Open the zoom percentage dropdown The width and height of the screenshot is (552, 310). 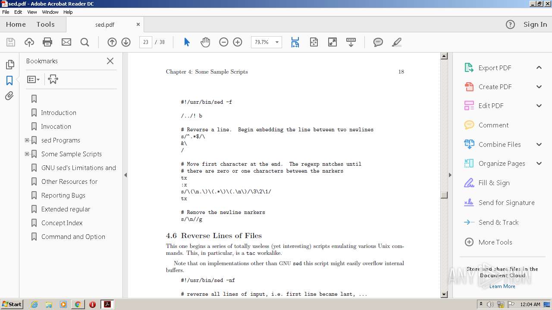pyautogui.click(x=277, y=42)
